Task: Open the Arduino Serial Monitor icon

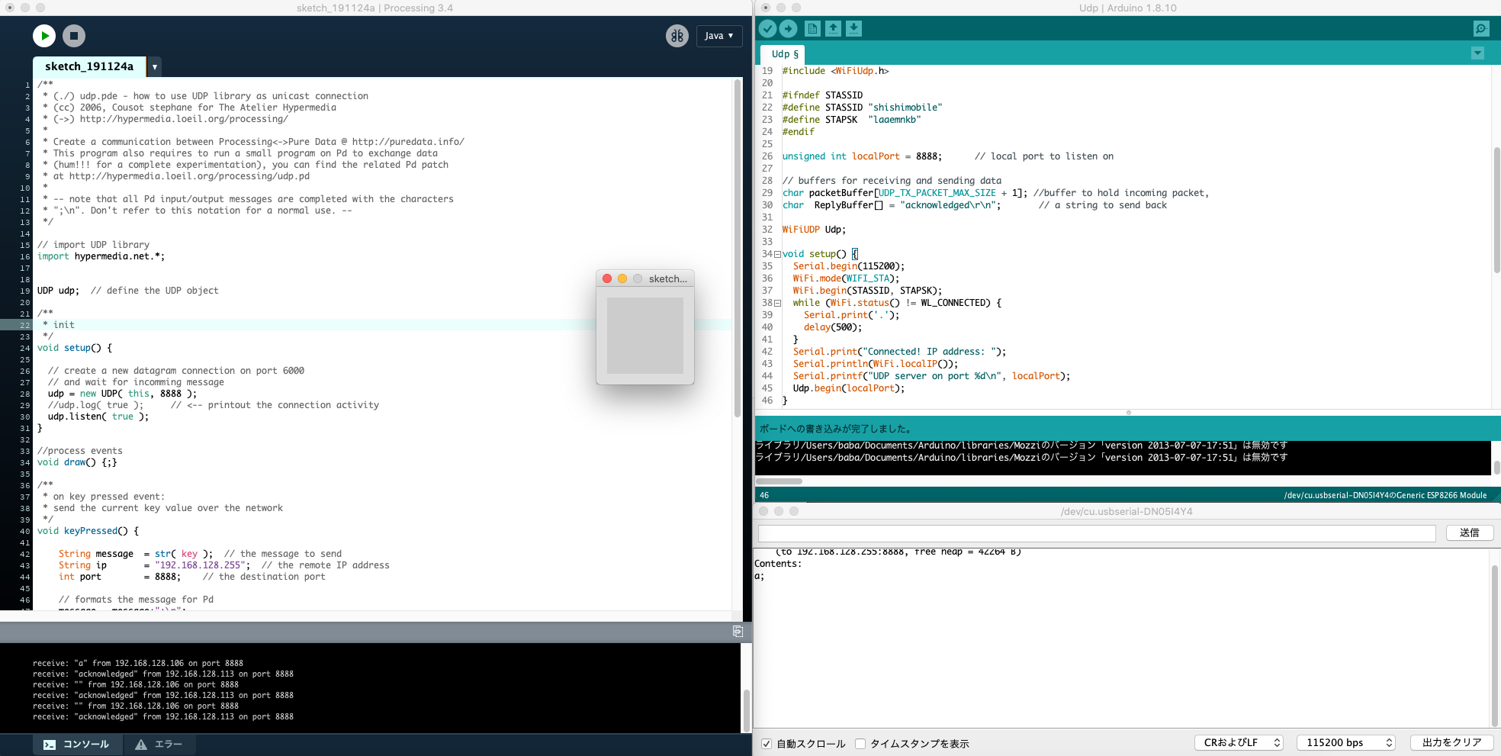Action: click(1480, 29)
